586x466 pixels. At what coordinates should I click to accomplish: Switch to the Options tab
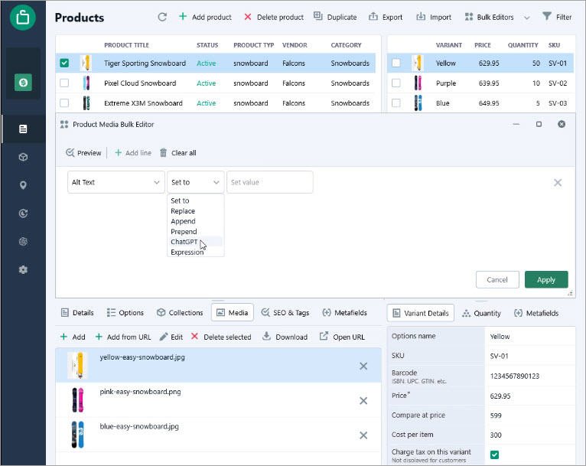(x=125, y=312)
